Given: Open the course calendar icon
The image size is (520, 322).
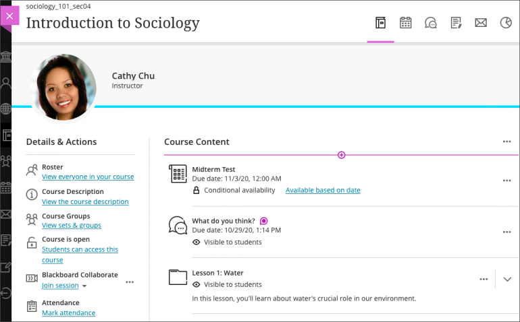Looking at the screenshot, I should 405,23.
